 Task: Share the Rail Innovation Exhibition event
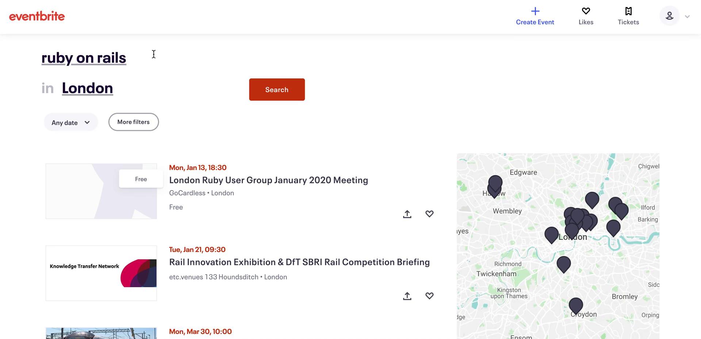point(407,296)
